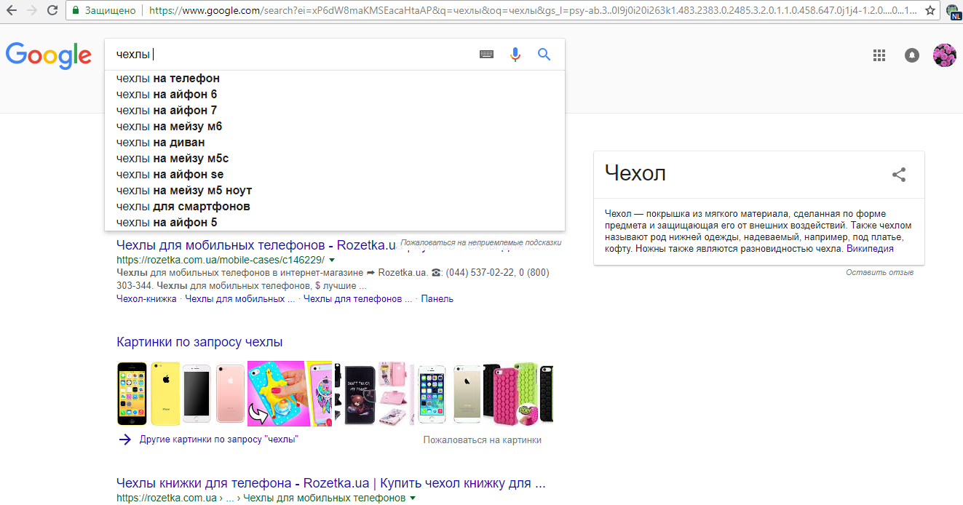Open Картинки по запросу чехлы heading

pos(199,342)
